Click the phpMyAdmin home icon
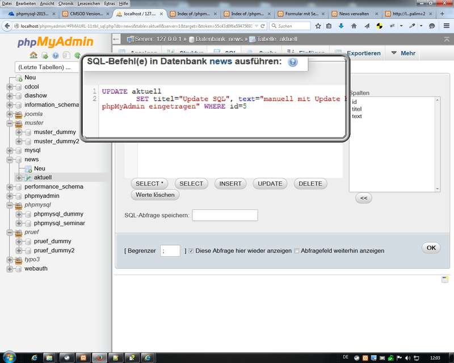 click(33, 56)
